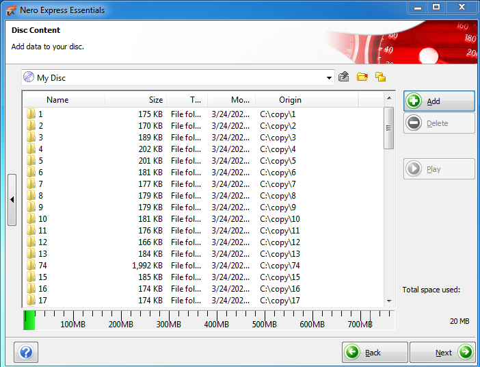Select the size value 1,992 KB
The width and height of the screenshot is (480, 367).
pos(147,266)
